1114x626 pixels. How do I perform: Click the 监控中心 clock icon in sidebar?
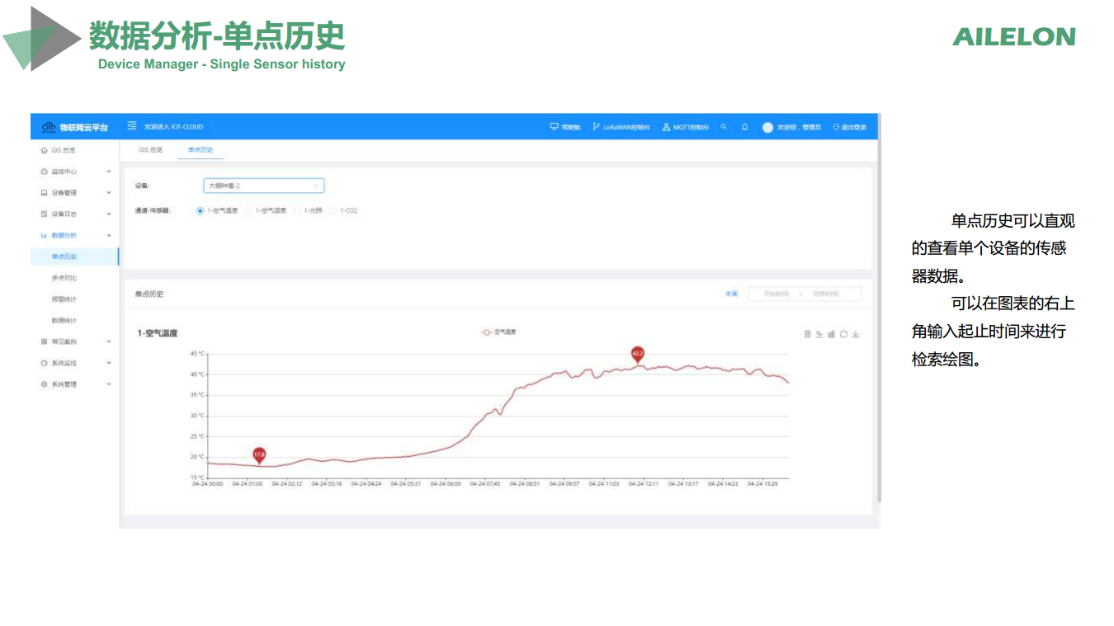(x=44, y=172)
